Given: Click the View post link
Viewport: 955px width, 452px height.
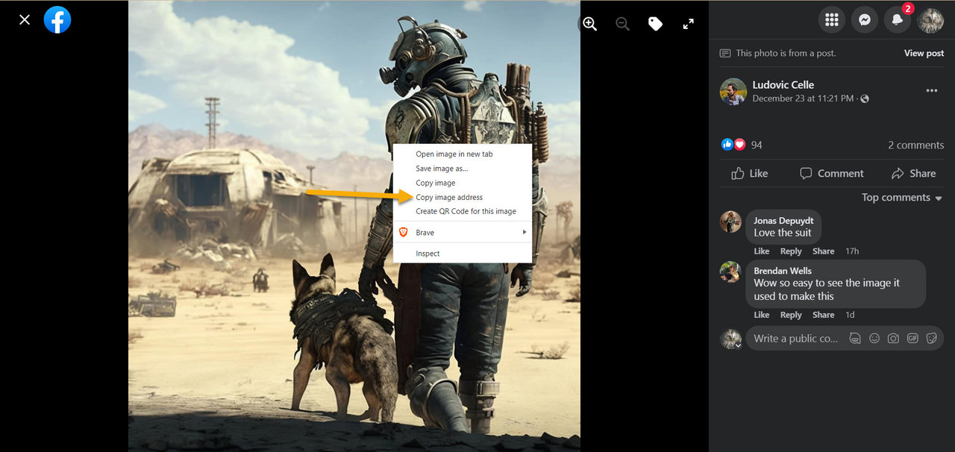Looking at the screenshot, I should click(924, 53).
